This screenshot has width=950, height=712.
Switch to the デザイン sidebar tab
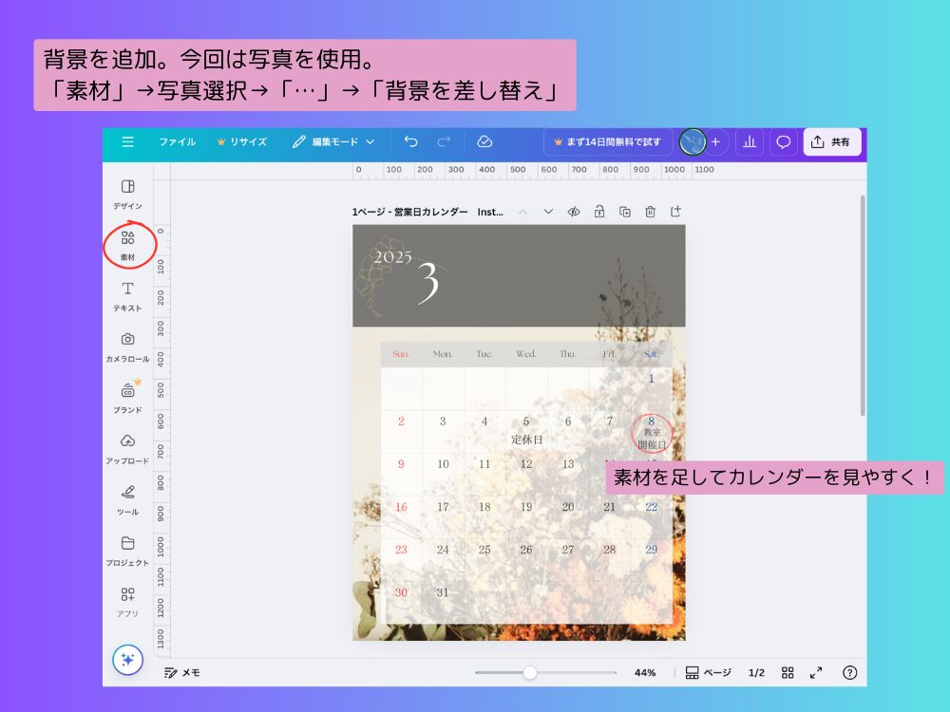128,195
